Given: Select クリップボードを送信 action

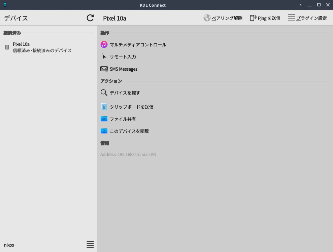Looking at the screenshot, I should pyautogui.click(x=131, y=107).
